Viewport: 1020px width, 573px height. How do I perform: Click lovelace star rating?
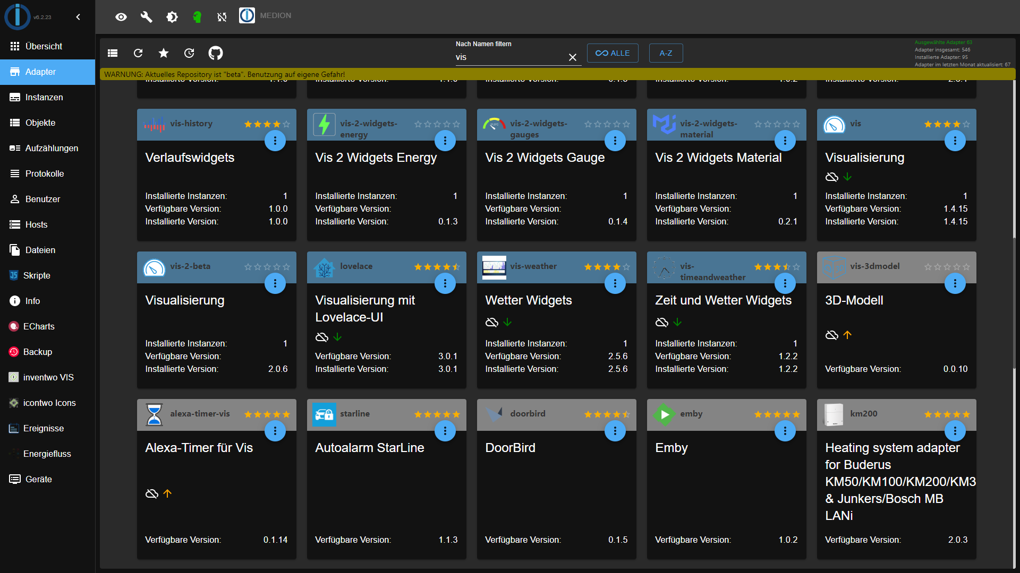[437, 267]
